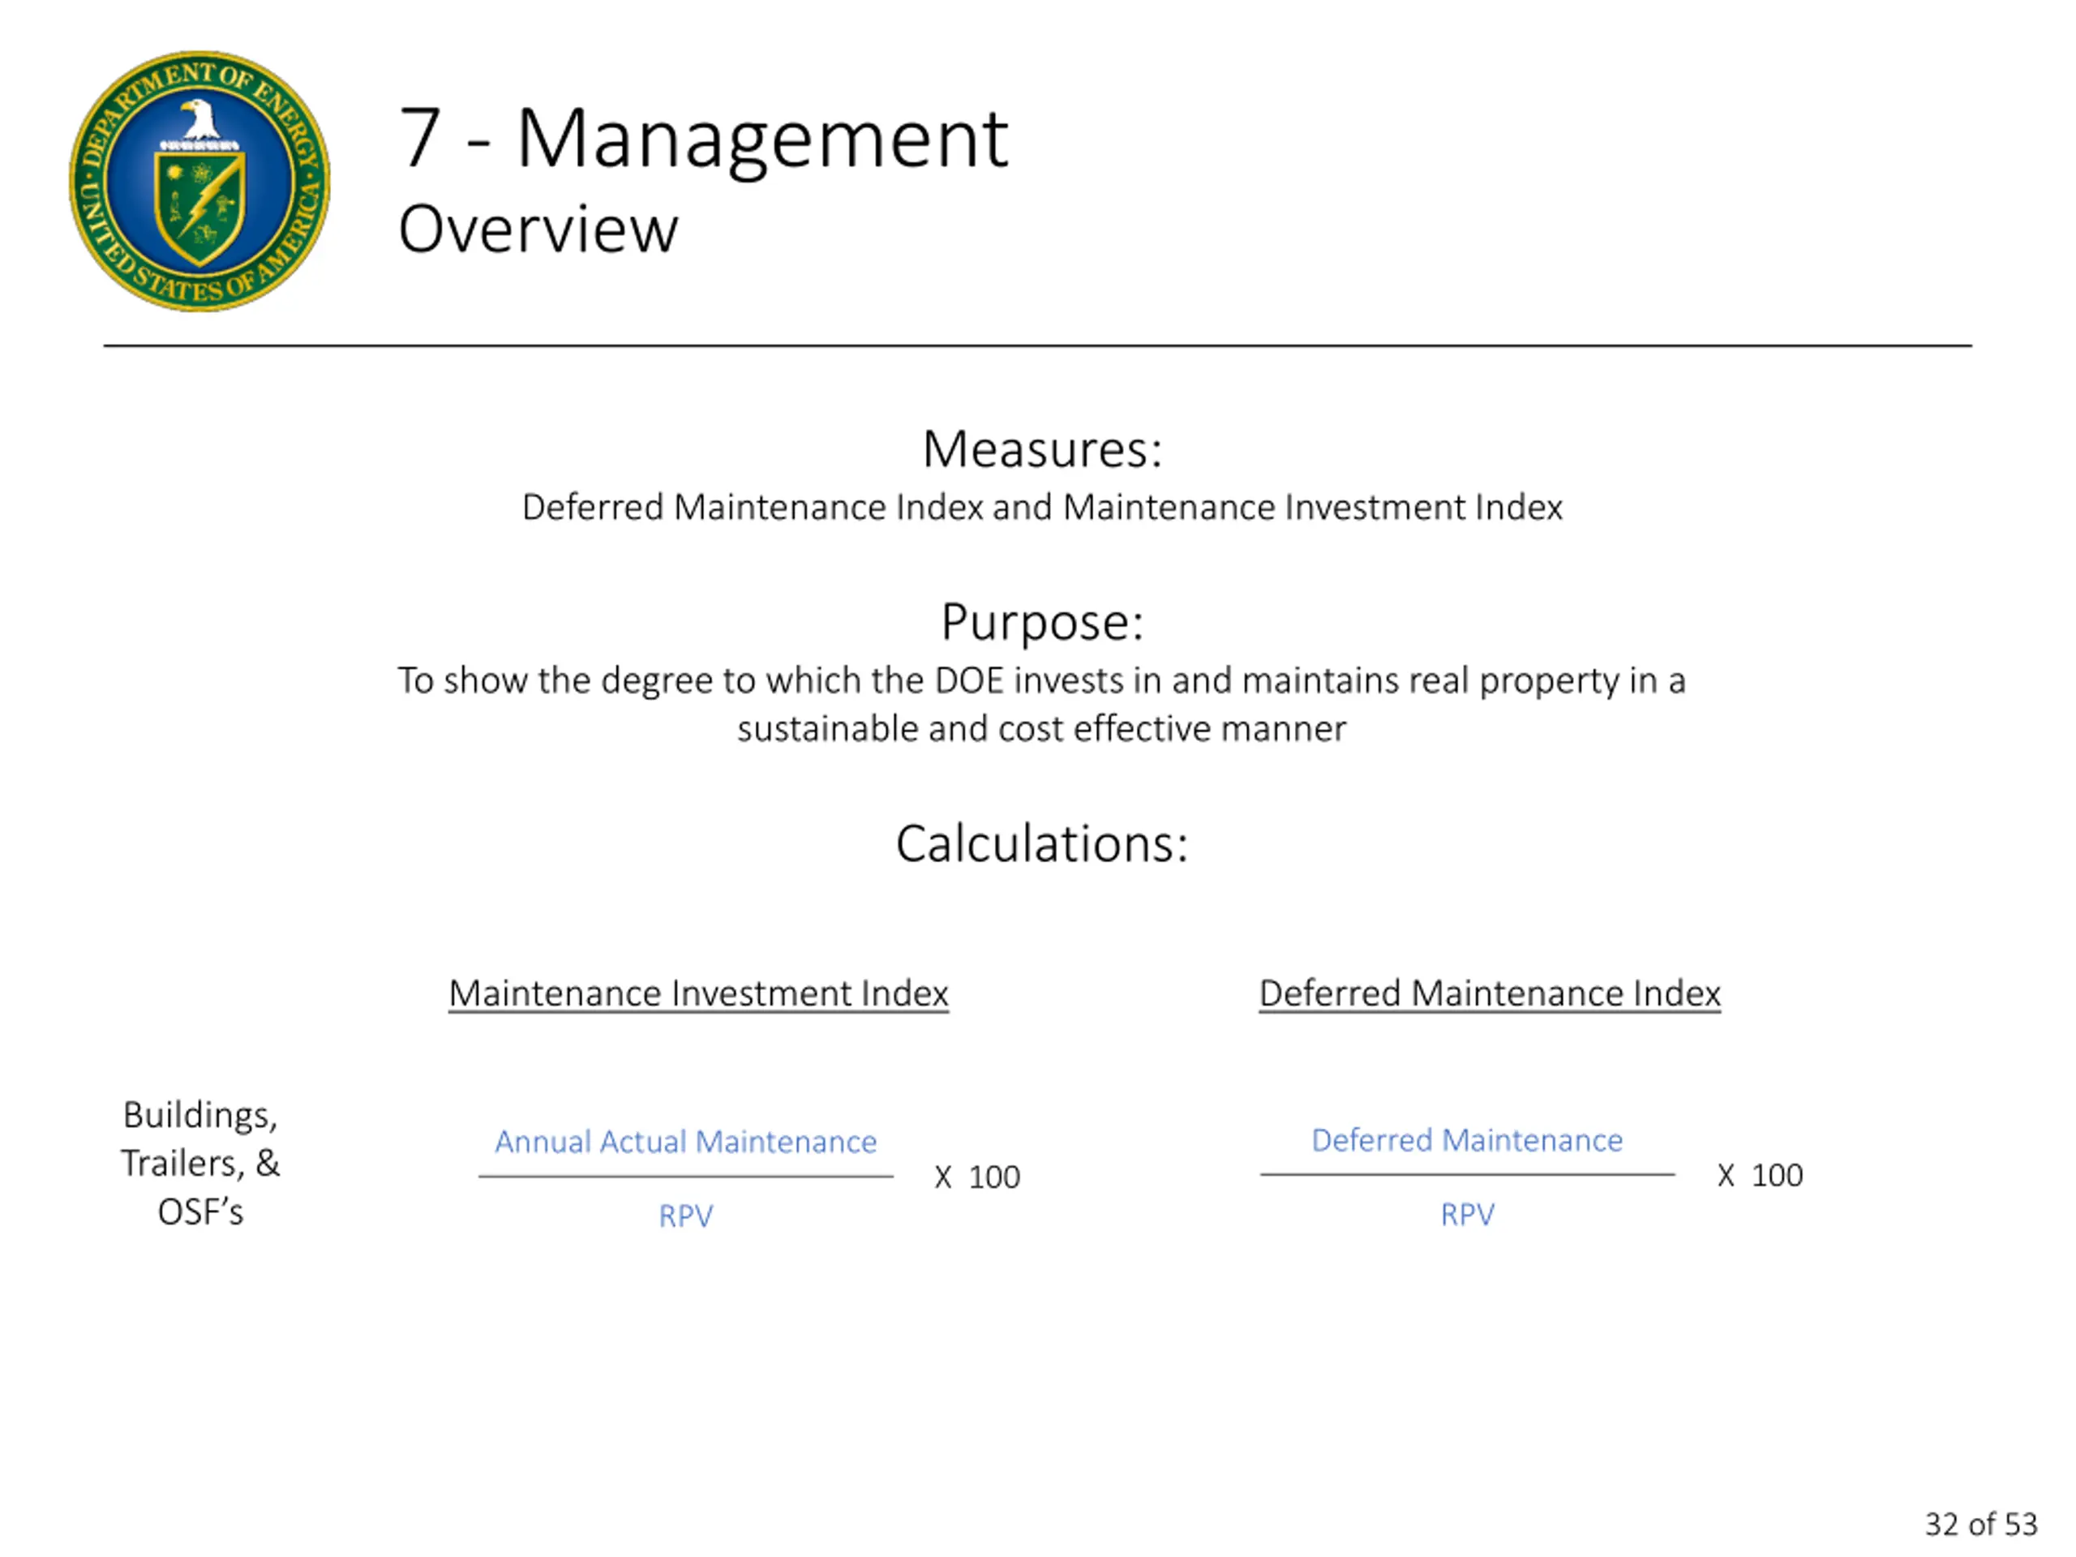
Task: Click 'sustainable and cost effective manner' line
Action: pyautogui.click(x=1042, y=729)
